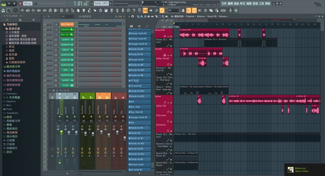Select the Vintage Synth #3 pattern
Image resolution: width=325 pixels, height=176 pixels.
pos(139,34)
